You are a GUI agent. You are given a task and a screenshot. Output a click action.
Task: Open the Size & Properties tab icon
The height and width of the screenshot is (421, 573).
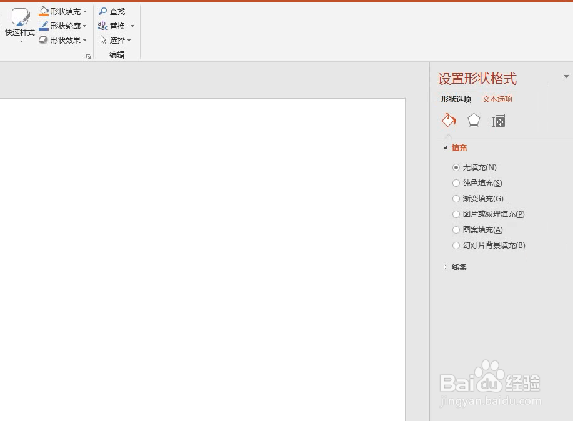pos(499,121)
